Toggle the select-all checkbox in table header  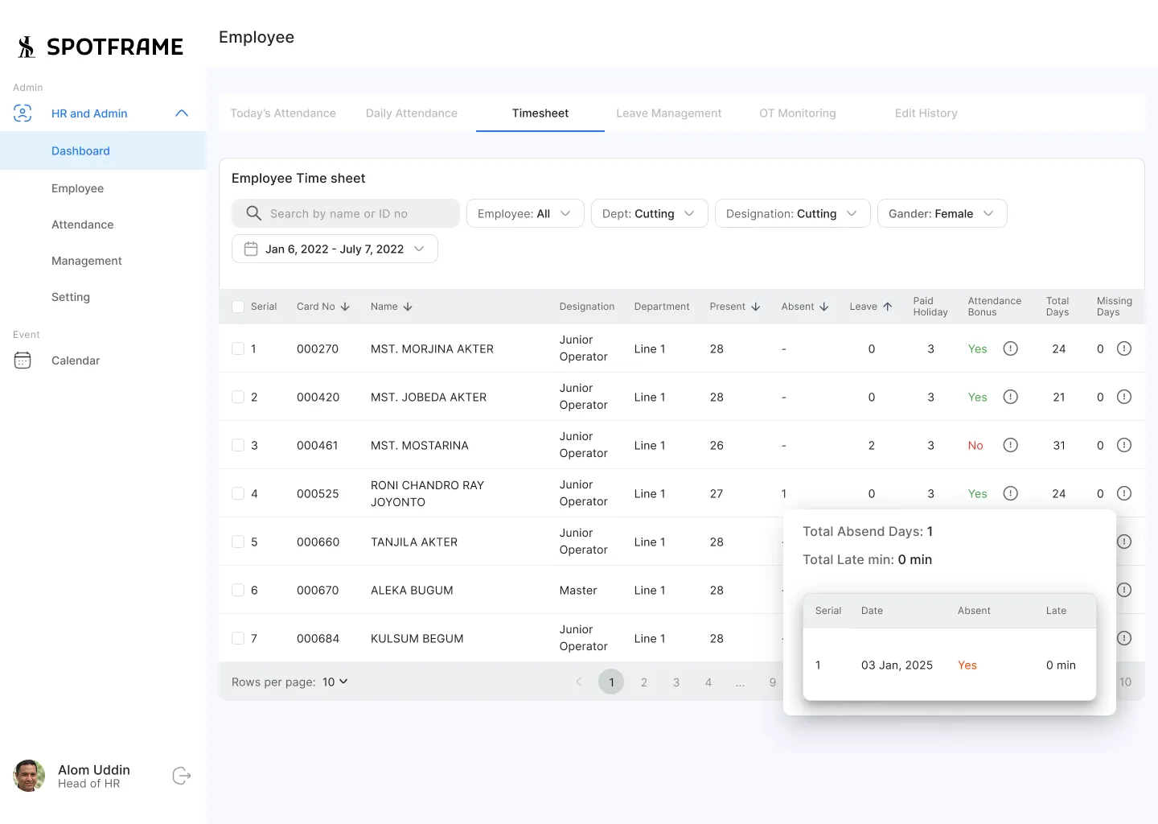pyautogui.click(x=238, y=307)
